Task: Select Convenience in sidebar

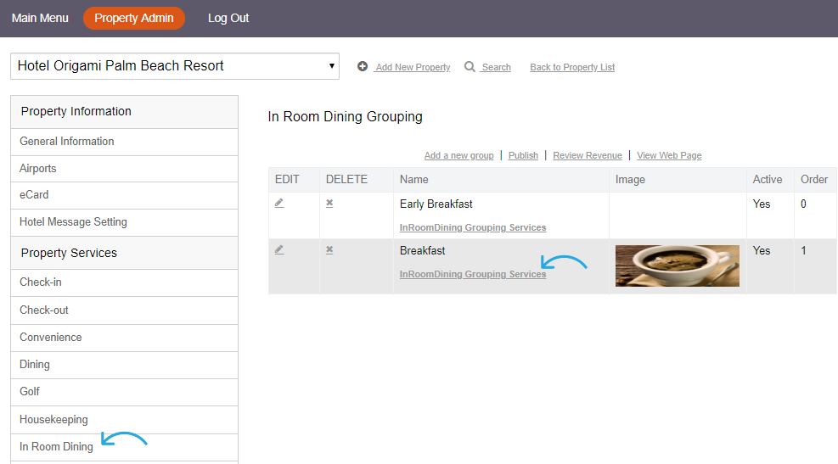Action: [124, 338]
